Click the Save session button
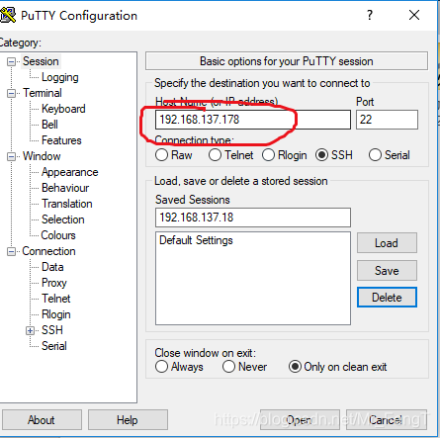 (x=387, y=271)
